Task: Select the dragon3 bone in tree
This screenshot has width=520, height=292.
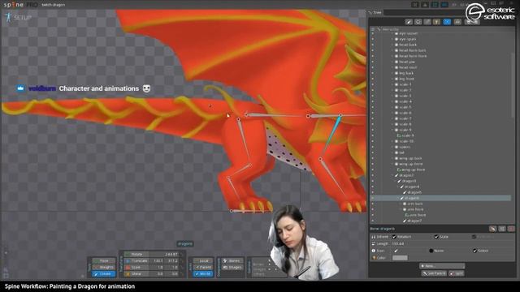Action: pos(409,181)
